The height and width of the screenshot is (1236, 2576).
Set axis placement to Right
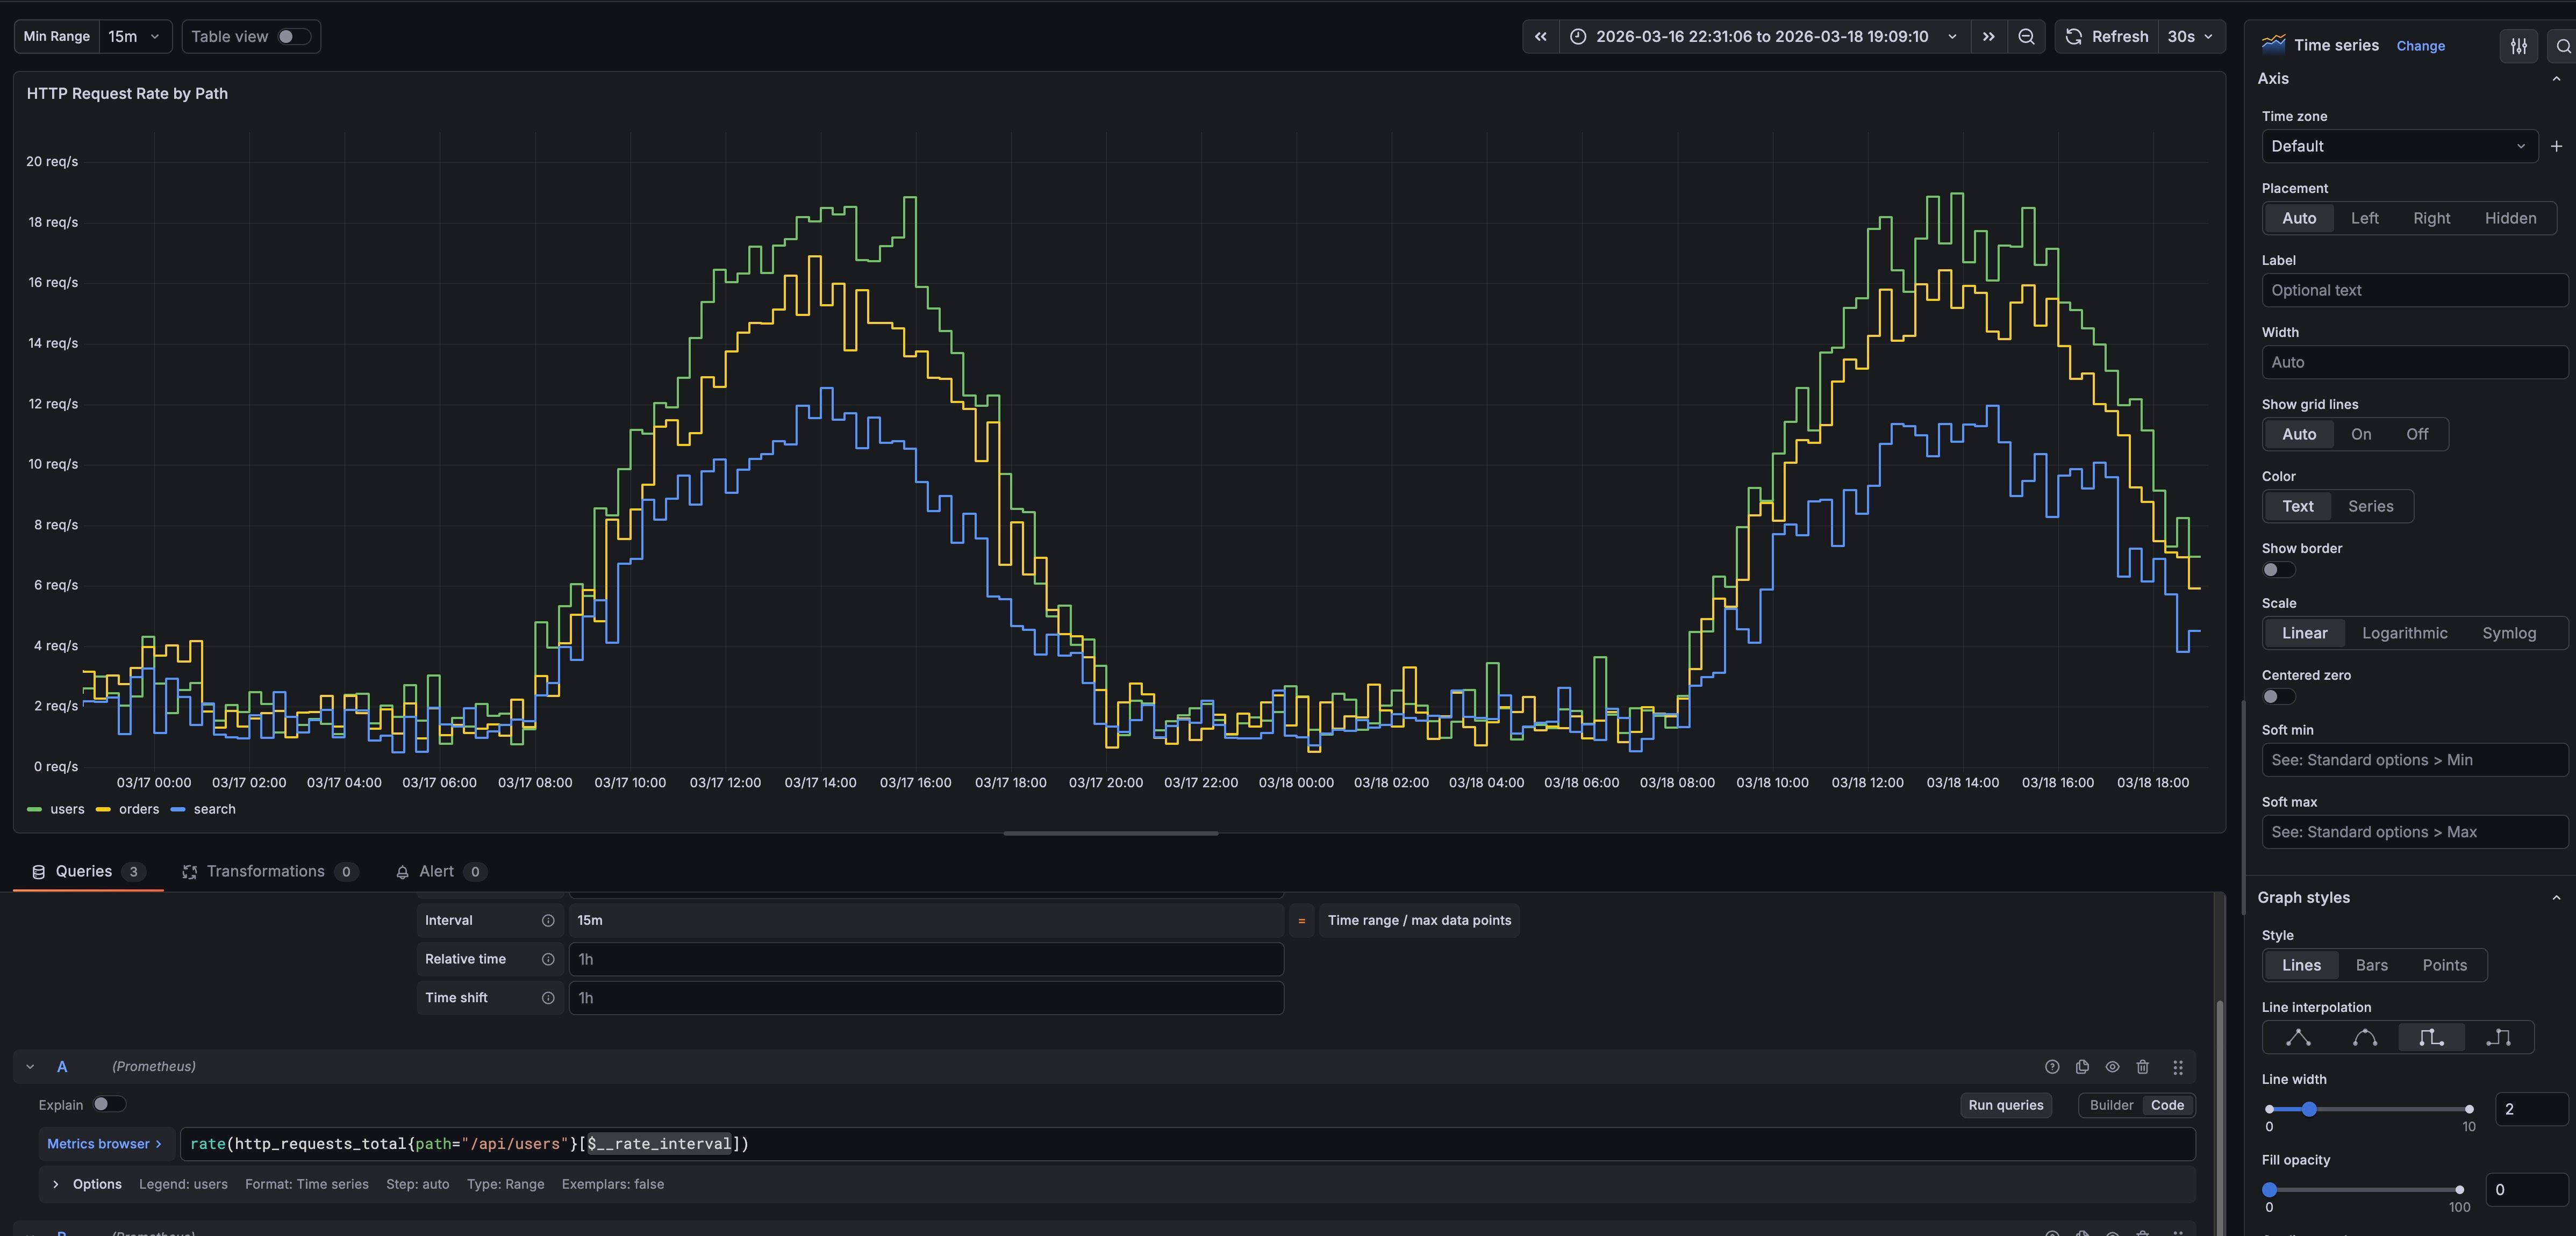click(x=2431, y=218)
